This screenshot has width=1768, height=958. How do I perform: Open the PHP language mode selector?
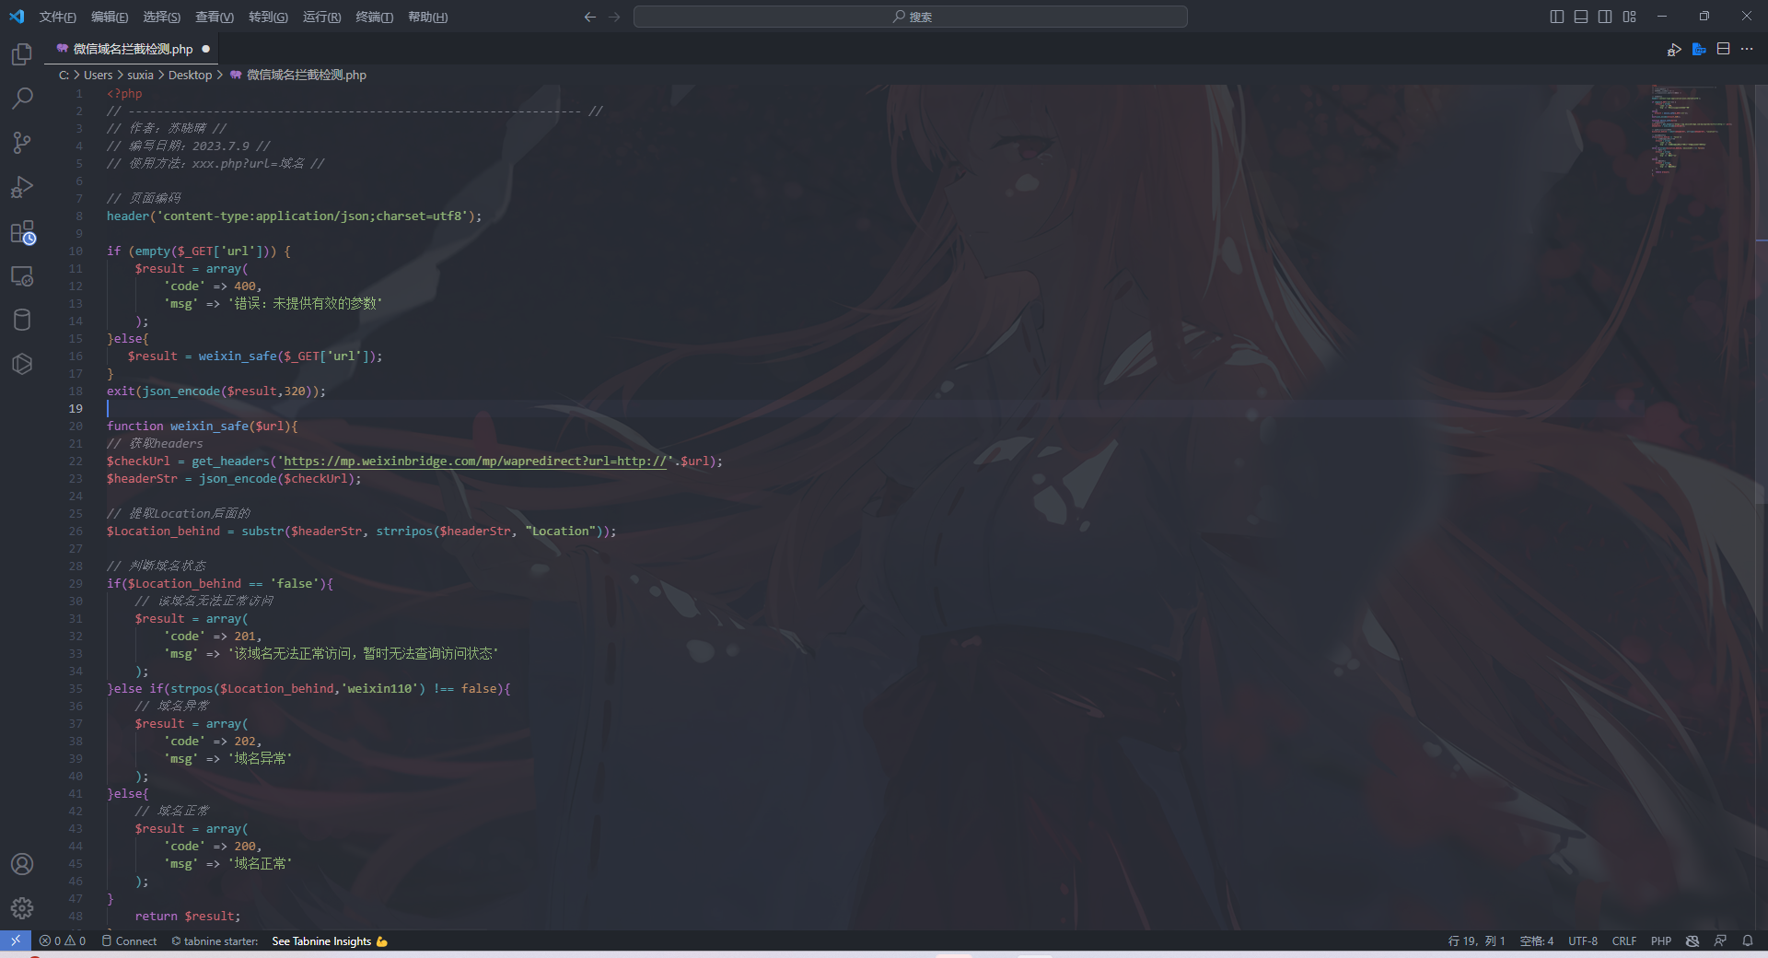click(x=1660, y=940)
